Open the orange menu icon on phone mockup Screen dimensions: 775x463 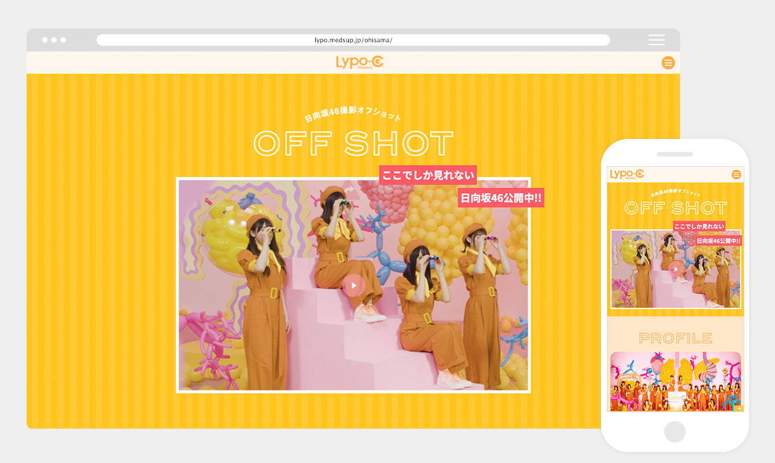736,174
